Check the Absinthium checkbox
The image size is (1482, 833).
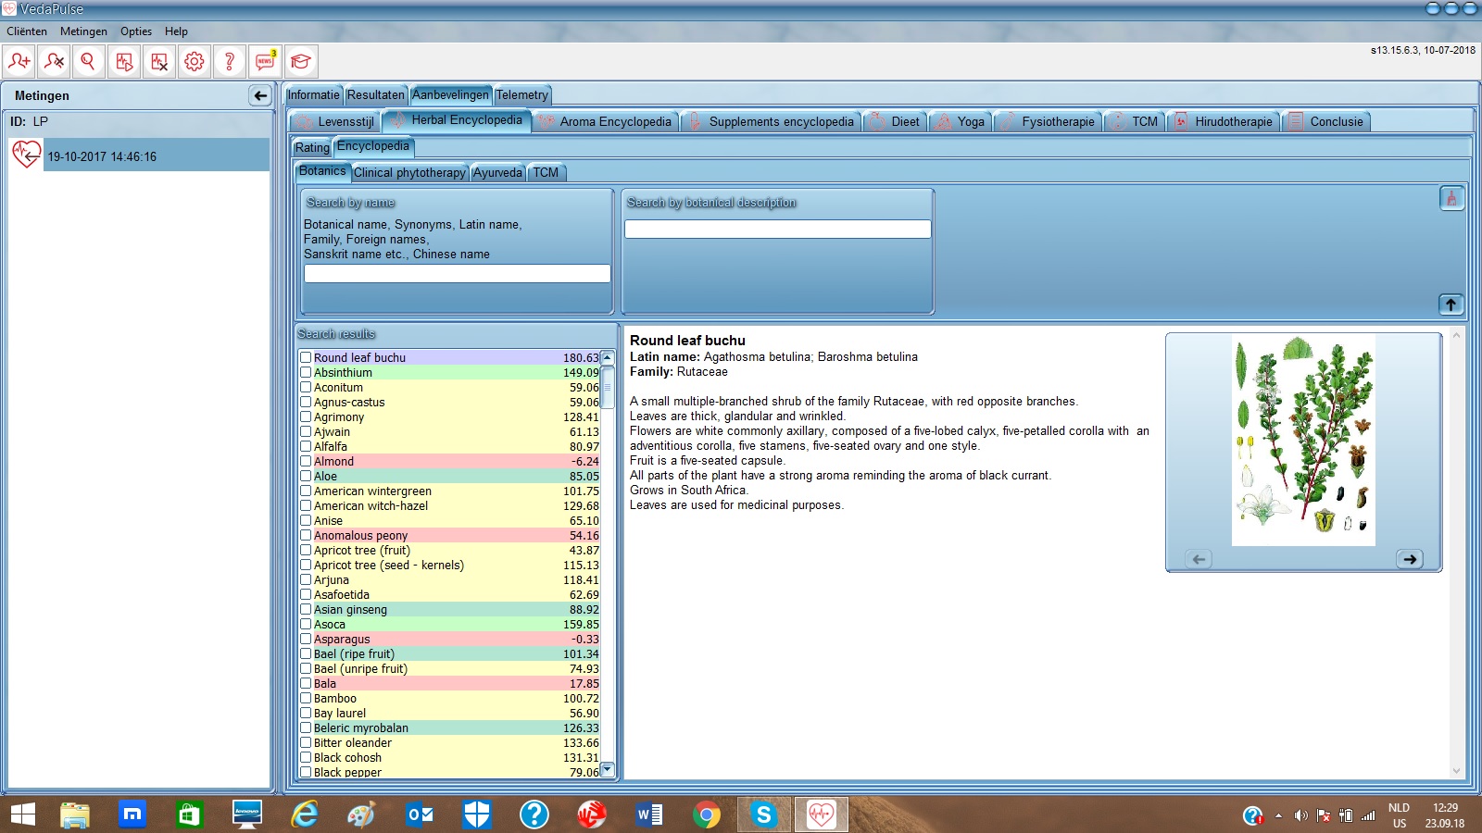[x=306, y=373]
